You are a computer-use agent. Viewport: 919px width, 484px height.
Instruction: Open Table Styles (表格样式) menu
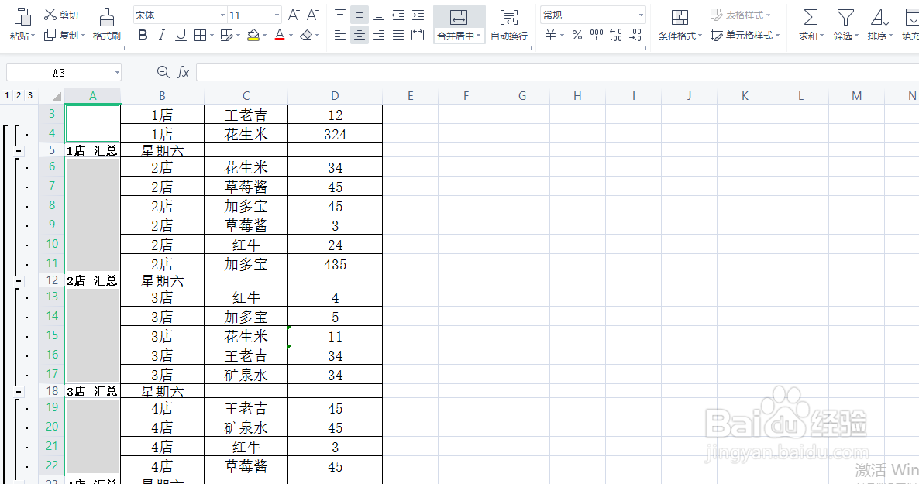pos(740,15)
